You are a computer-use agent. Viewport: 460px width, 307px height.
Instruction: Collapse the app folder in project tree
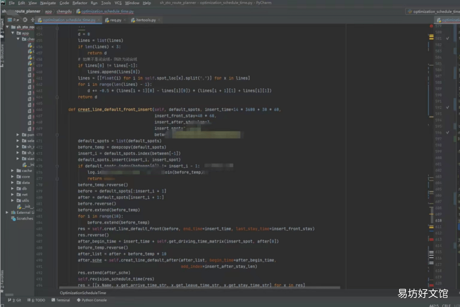(x=13, y=33)
